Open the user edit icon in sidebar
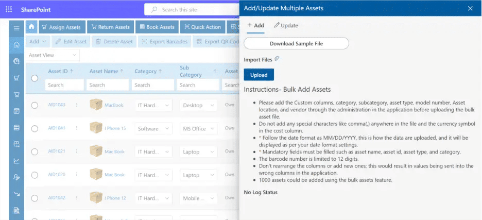482x220 pixels. [x=16, y=177]
